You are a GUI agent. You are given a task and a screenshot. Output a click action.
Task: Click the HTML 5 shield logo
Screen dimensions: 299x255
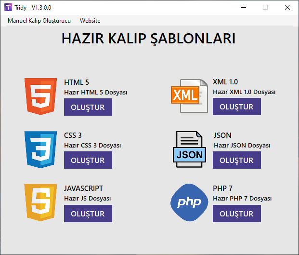click(x=40, y=96)
